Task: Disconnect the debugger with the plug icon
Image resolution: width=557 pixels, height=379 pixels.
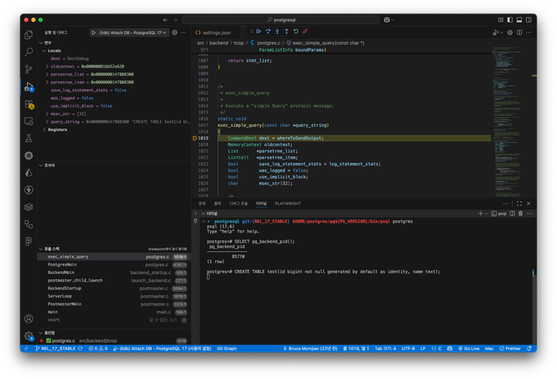Action: (305, 32)
